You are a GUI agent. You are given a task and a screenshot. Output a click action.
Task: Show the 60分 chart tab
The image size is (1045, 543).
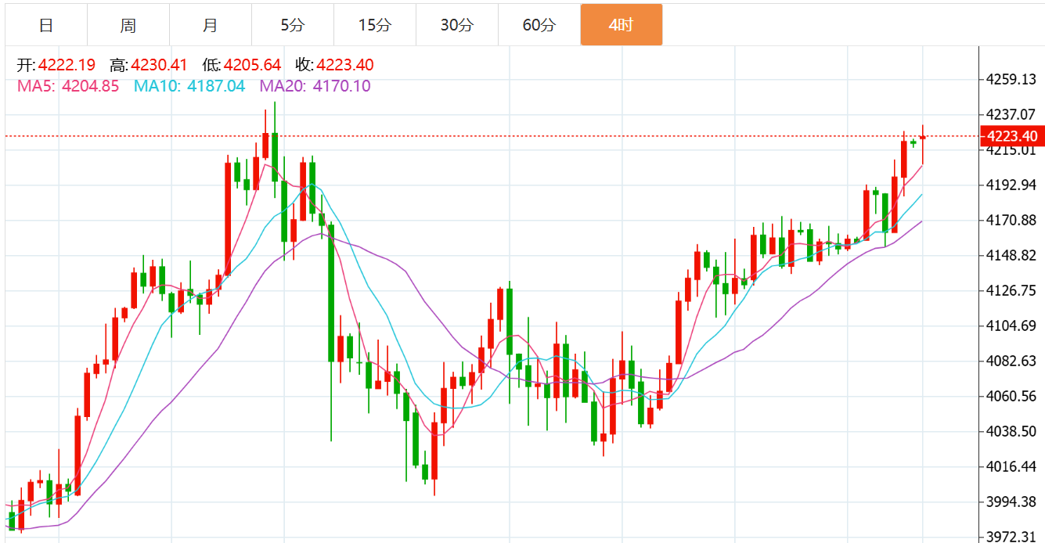pos(539,25)
